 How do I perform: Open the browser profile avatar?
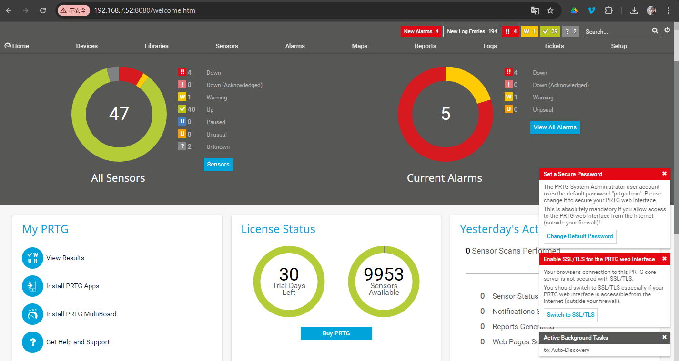point(651,10)
